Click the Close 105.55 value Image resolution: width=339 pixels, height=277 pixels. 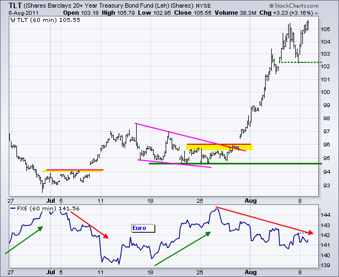tap(192, 13)
